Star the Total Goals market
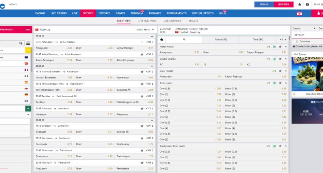Viewport: 323px width, 173px height. [x=280, y=83]
